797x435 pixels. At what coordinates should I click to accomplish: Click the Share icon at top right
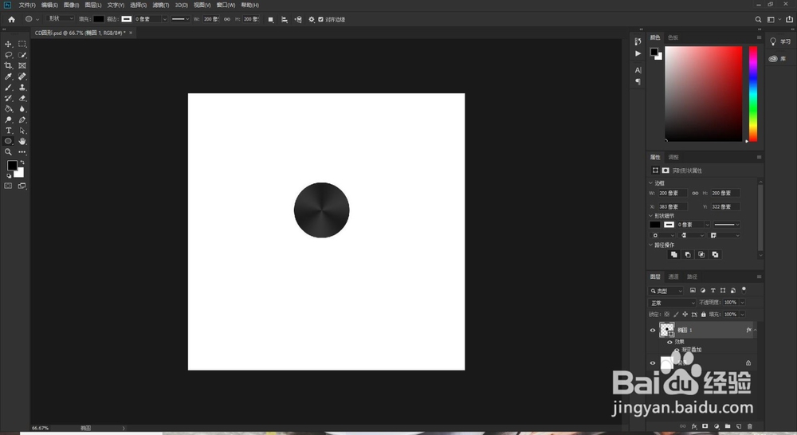(x=789, y=19)
